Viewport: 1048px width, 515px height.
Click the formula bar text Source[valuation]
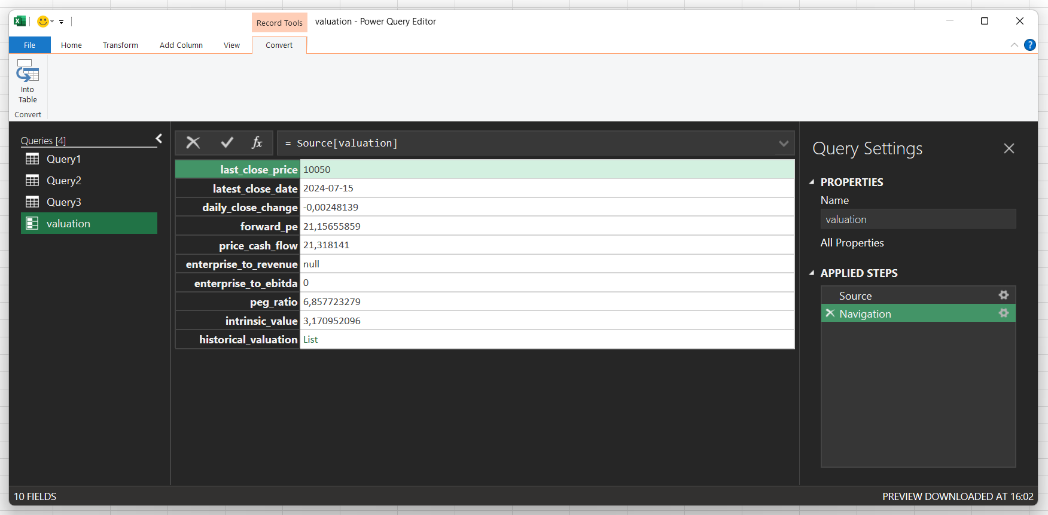(347, 143)
